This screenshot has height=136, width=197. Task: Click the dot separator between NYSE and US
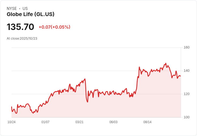click(20, 9)
